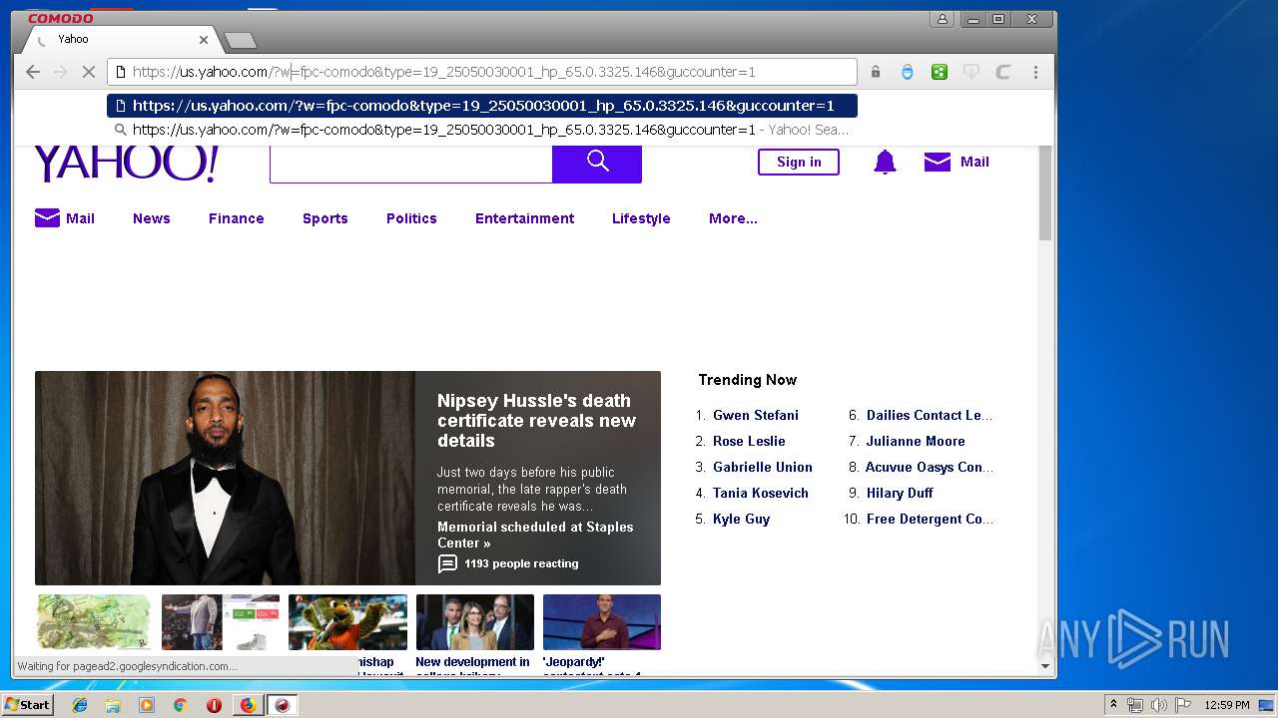Image resolution: width=1278 pixels, height=718 pixels.
Task: Click trending topic Julianne Moore
Action: 916,441
